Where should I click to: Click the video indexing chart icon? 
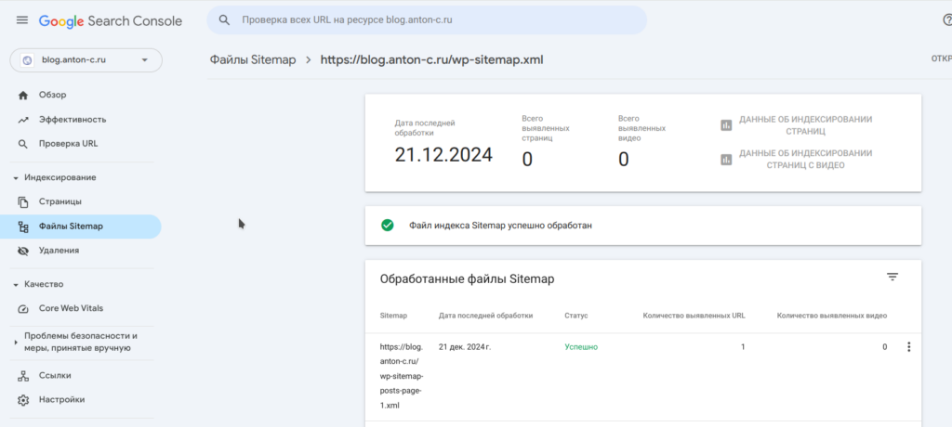point(726,159)
